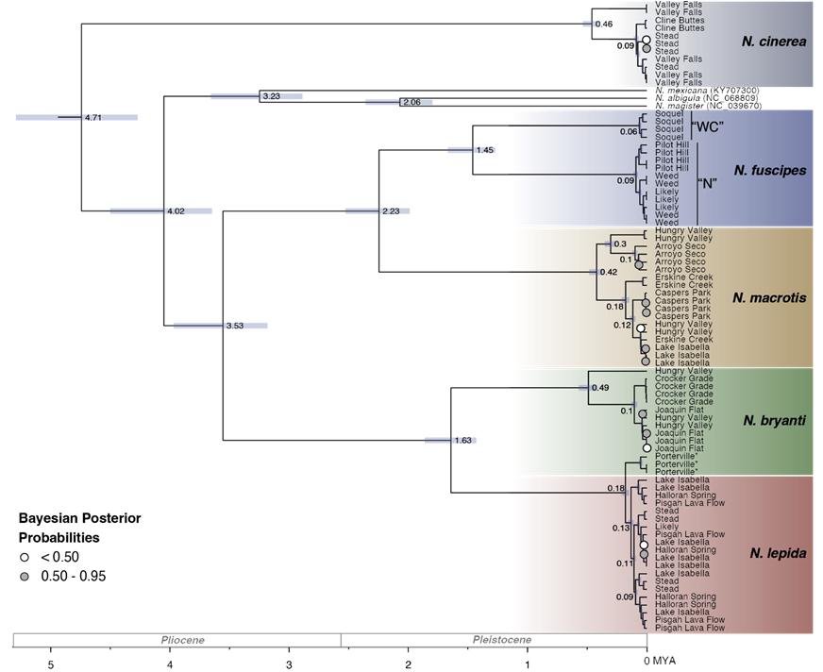Image resolution: width=823 pixels, height=672 pixels.
Task: Select the N. macrotis clade label
Action: coord(769,298)
